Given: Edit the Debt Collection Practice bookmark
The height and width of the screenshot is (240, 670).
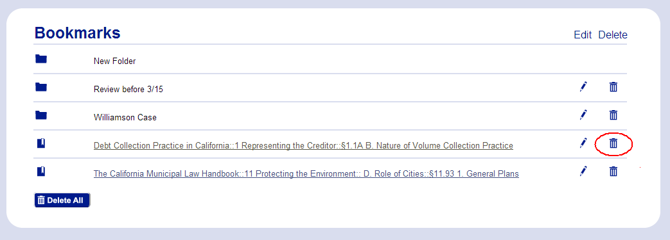Looking at the screenshot, I should point(583,143).
